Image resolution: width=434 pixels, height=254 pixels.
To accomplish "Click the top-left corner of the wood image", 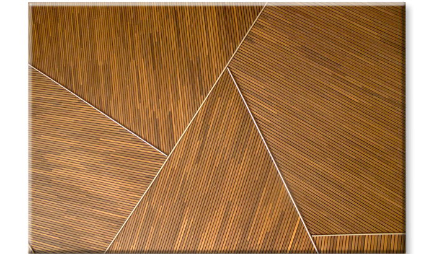I will (29, 2).
